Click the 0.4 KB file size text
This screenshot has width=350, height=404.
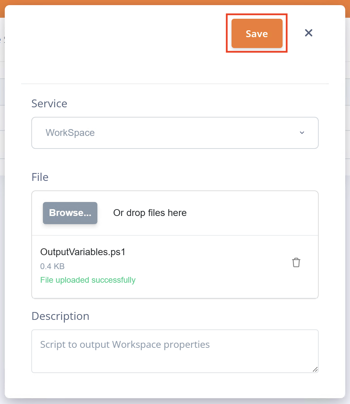pos(52,266)
